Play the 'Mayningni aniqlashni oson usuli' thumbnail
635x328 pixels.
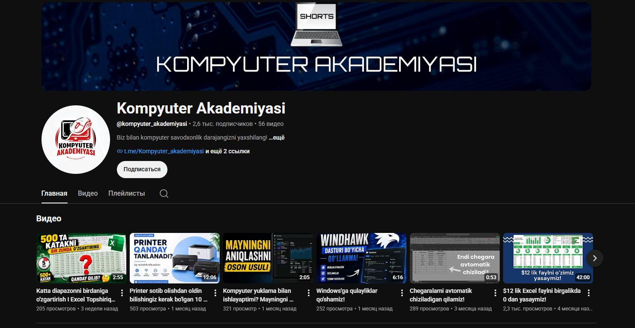pyautogui.click(x=268, y=258)
